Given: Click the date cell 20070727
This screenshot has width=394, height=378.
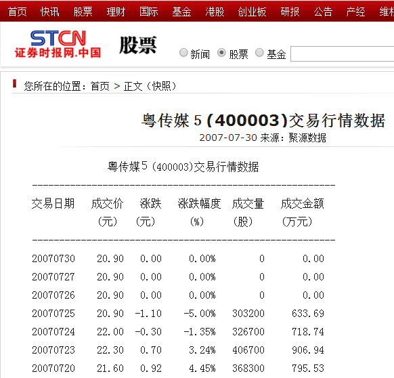Looking at the screenshot, I should pos(53,277).
